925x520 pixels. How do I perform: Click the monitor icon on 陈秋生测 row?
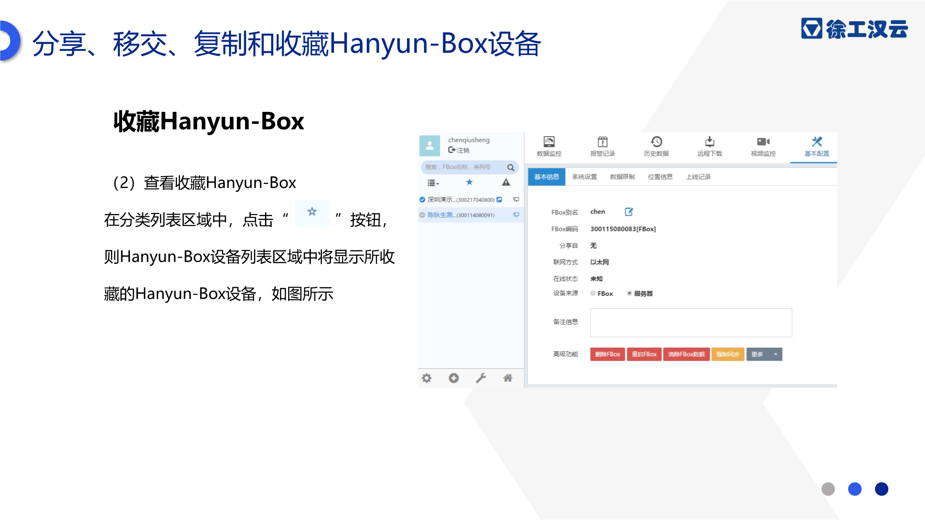516,215
